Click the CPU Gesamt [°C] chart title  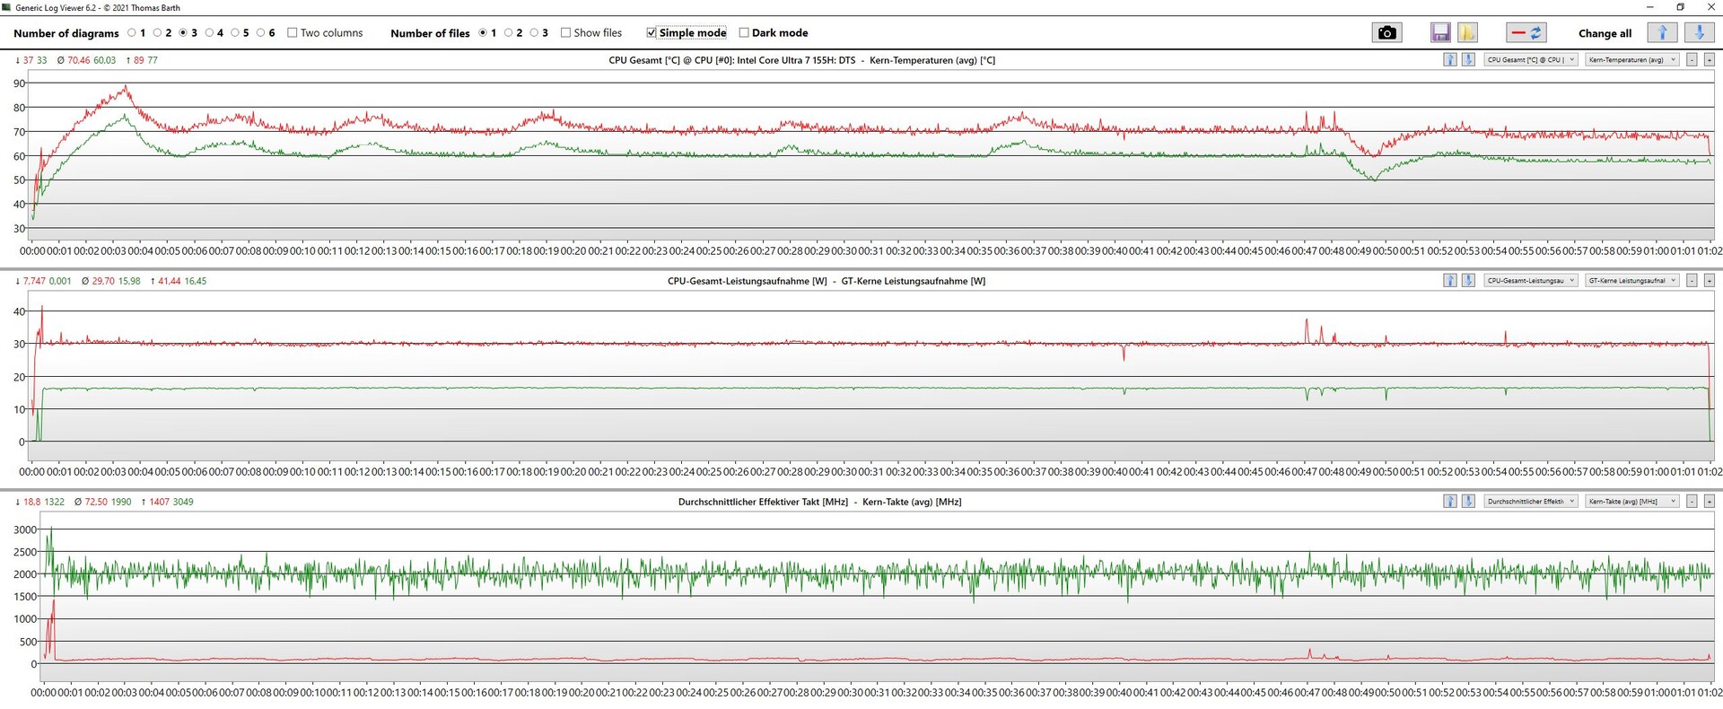(x=802, y=60)
